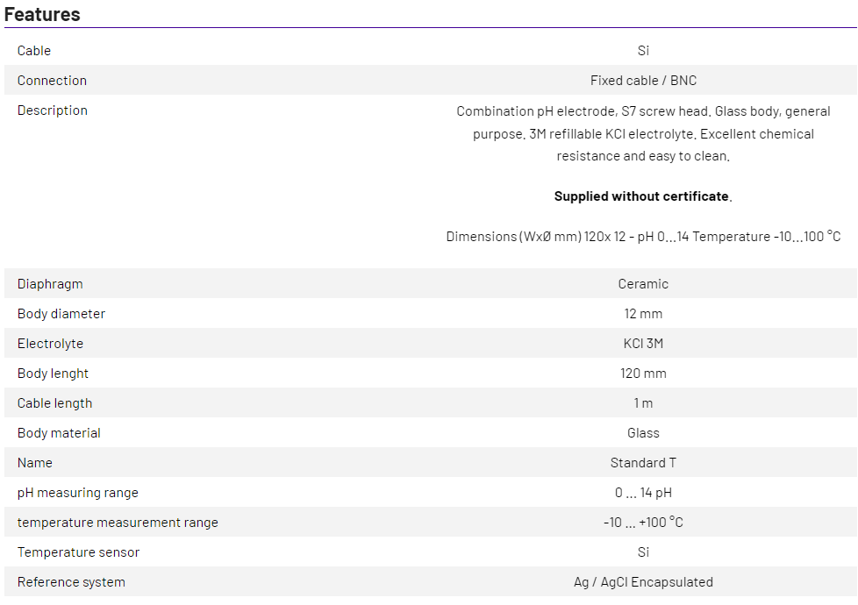Click the Dimensions line in the description
The image size is (858, 605).
(x=643, y=237)
